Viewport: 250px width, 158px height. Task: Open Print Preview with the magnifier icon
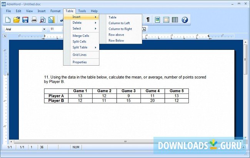tap(43, 20)
